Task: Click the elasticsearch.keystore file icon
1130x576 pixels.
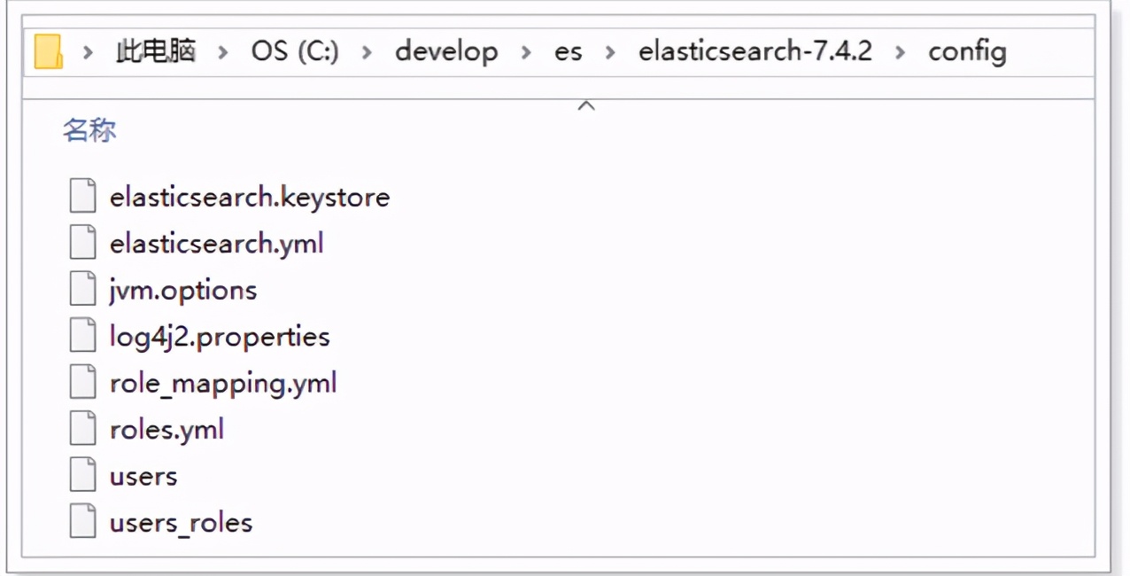Action: pyautogui.click(x=82, y=196)
